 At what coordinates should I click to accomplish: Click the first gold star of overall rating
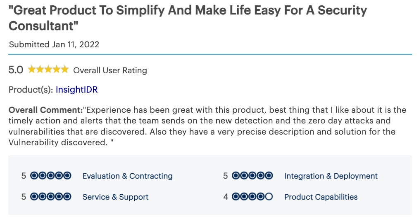[32, 70]
